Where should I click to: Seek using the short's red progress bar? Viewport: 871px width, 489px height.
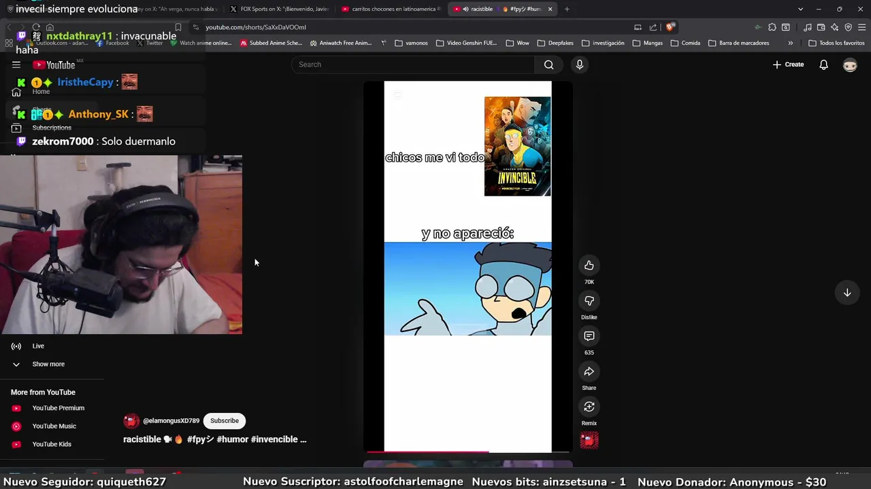(467, 452)
